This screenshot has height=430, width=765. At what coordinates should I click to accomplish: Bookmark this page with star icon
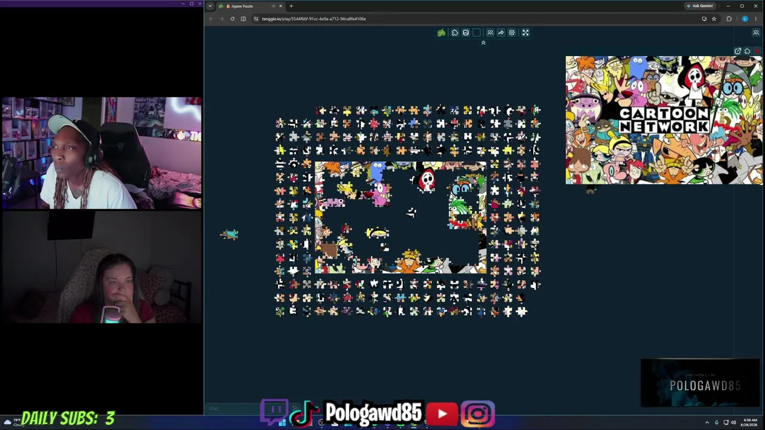coord(714,19)
